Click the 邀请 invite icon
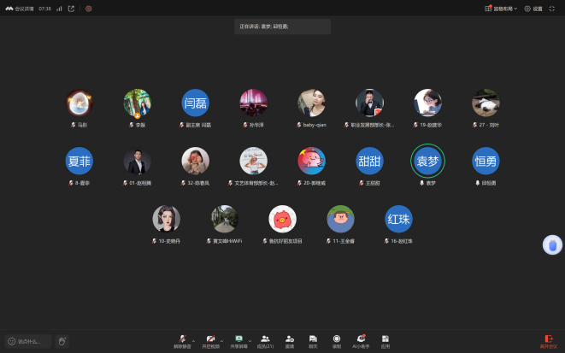The width and height of the screenshot is (565, 353). 290,340
